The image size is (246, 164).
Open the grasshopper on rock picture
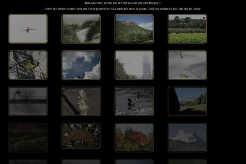point(28,65)
